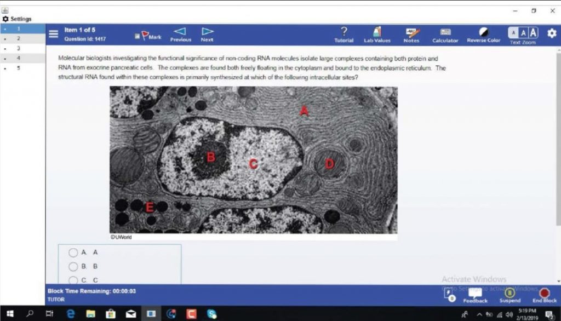The height and width of the screenshot is (321, 561).
Task: Click the scrollbar down arrow
Action: pos(558,281)
